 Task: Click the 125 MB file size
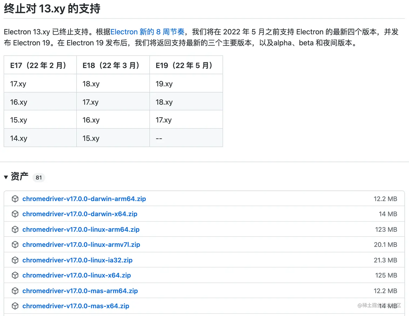click(x=386, y=275)
